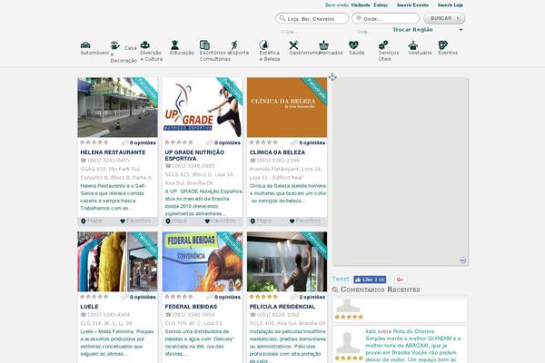Click the 2 opiniões count for Película Residencial
This screenshot has height=363, width=545.
pos(312,297)
